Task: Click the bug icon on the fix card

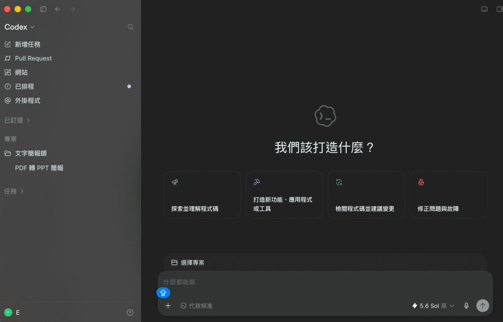Action: click(421, 182)
